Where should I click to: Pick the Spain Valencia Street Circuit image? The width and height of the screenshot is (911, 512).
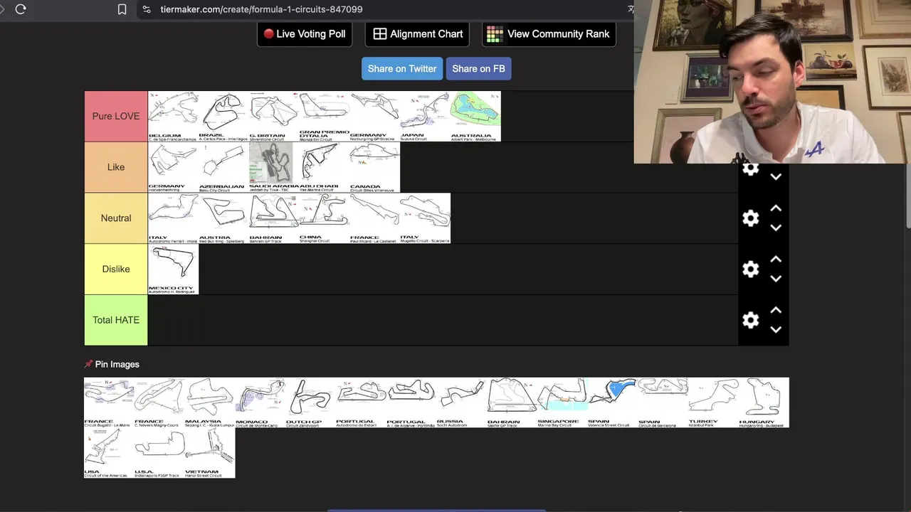(613, 402)
